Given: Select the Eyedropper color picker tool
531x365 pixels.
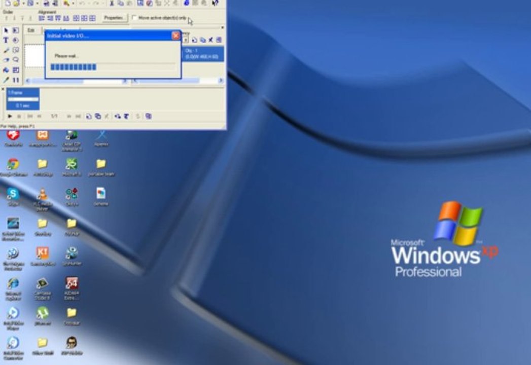Looking at the screenshot, I should 6,80.
